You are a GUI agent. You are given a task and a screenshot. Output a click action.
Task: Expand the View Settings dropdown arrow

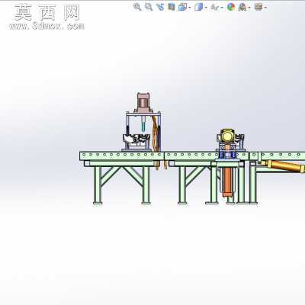coord(265,8)
